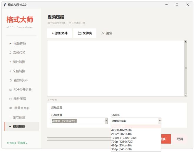The width and height of the screenshot is (194, 152).
Task: Click the X icon next to 清空
Action: tap(103, 33)
